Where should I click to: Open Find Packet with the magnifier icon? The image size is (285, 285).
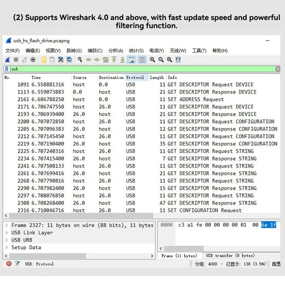tap(79, 59)
